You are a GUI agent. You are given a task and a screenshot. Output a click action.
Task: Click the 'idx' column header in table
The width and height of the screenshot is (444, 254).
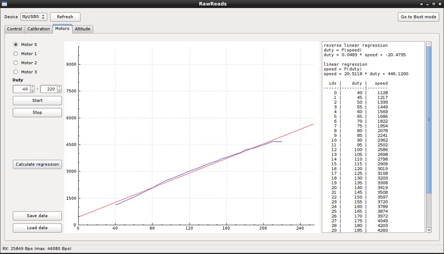tap(333, 83)
